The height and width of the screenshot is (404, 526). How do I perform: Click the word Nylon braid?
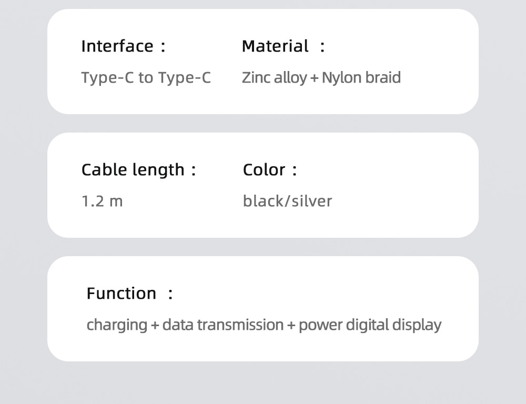point(361,78)
